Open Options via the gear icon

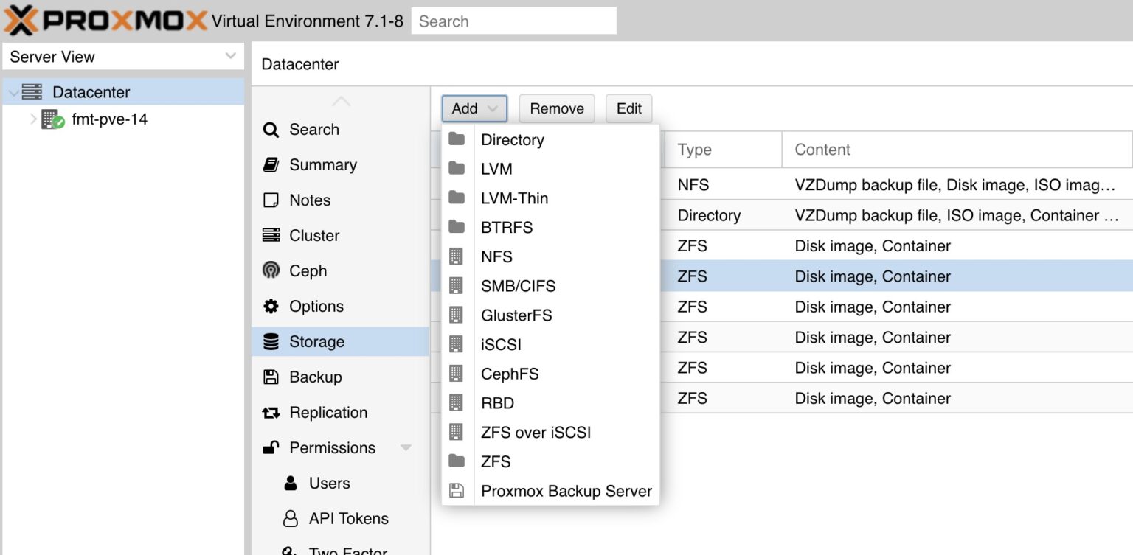[272, 306]
